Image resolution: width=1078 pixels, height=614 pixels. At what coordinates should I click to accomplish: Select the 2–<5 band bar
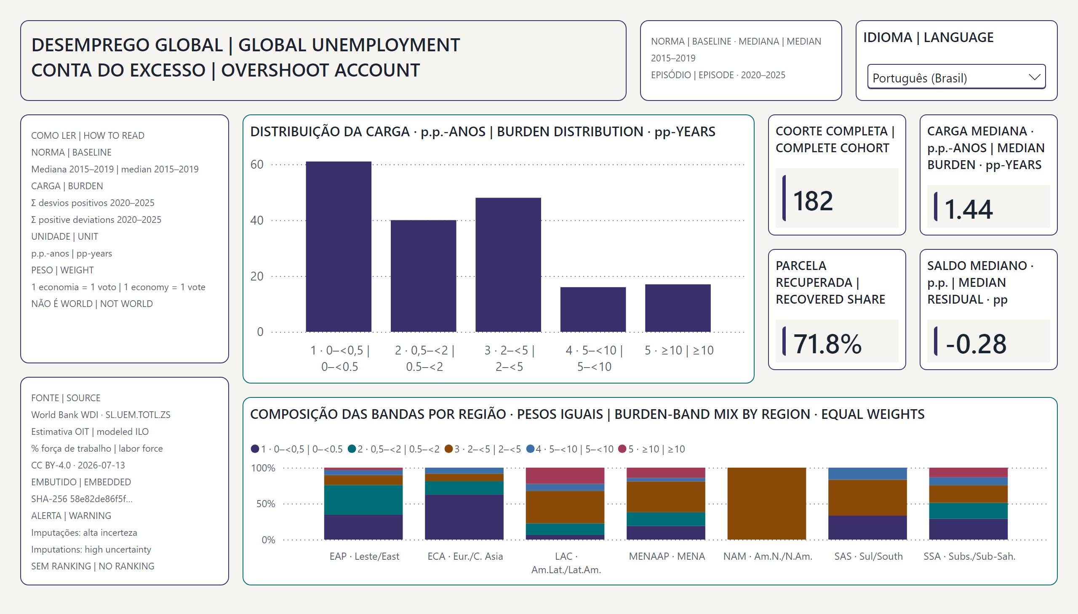[x=508, y=265]
